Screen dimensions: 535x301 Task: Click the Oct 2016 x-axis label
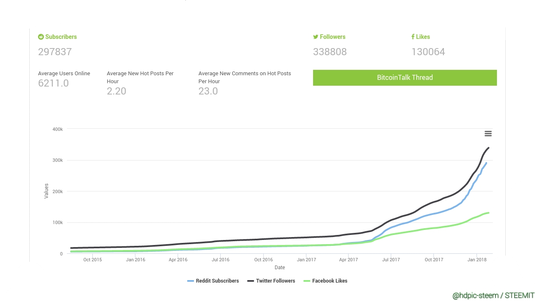263,260
